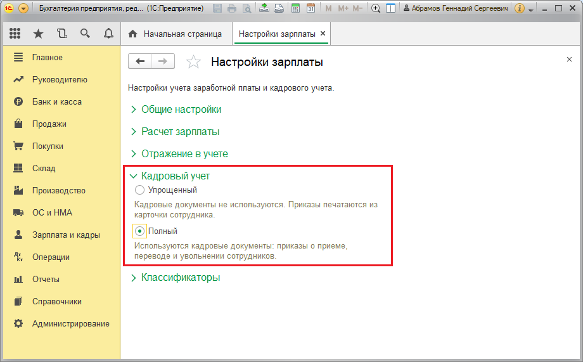583x362 pixels.
Task: Click the zoom magnifier icon
Action: click(x=376, y=8)
